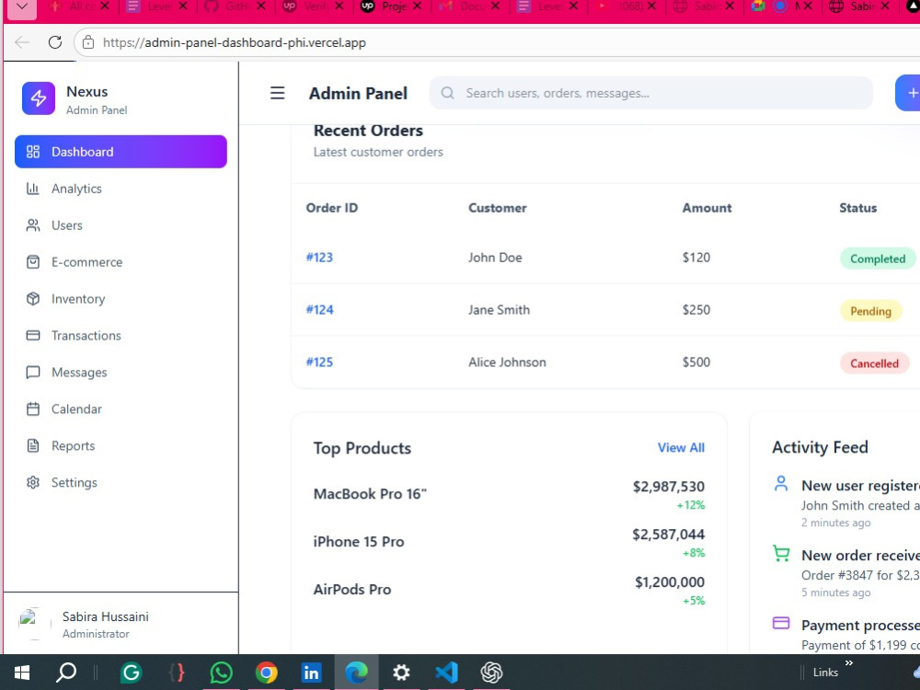Viewport: 920px width, 690px height.
Task: Click the Analytics bar chart icon
Action: click(33, 189)
